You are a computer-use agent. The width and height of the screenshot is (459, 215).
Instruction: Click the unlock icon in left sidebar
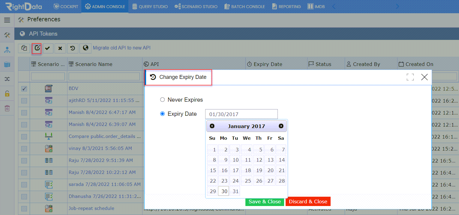tap(7, 93)
